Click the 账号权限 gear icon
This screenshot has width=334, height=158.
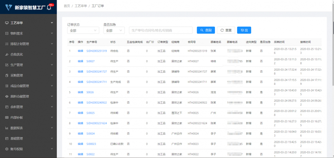click(x=7, y=149)
